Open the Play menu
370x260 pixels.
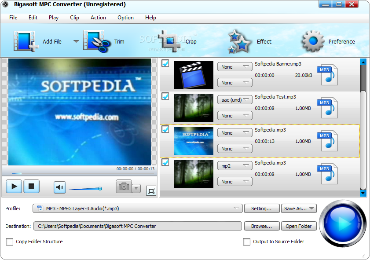click(54, 18)
